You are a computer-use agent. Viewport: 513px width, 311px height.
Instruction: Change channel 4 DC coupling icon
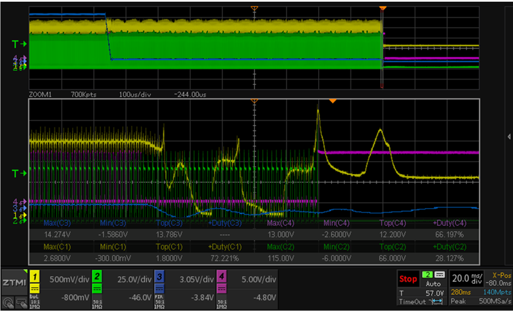pos(222,288)
